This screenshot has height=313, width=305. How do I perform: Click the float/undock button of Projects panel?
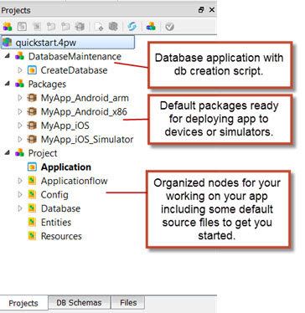(201, 10)
